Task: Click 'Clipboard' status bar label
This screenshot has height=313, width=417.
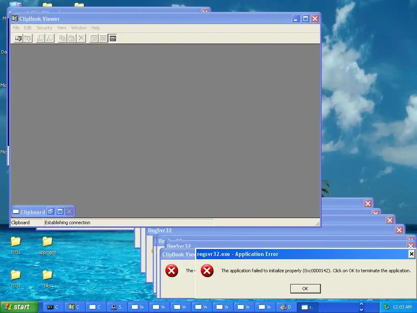Action: tap(20, 223)
